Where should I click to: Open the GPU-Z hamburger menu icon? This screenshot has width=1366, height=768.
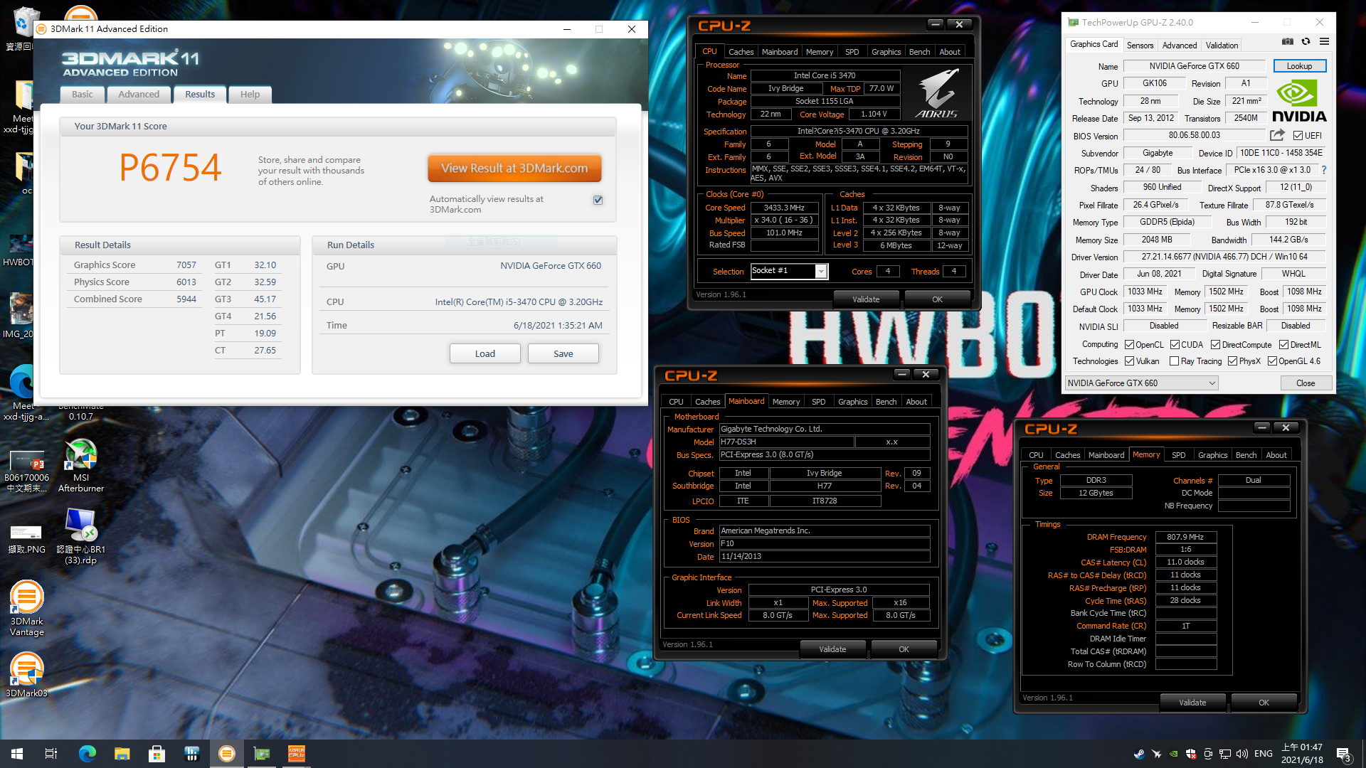coord(1324,42)
